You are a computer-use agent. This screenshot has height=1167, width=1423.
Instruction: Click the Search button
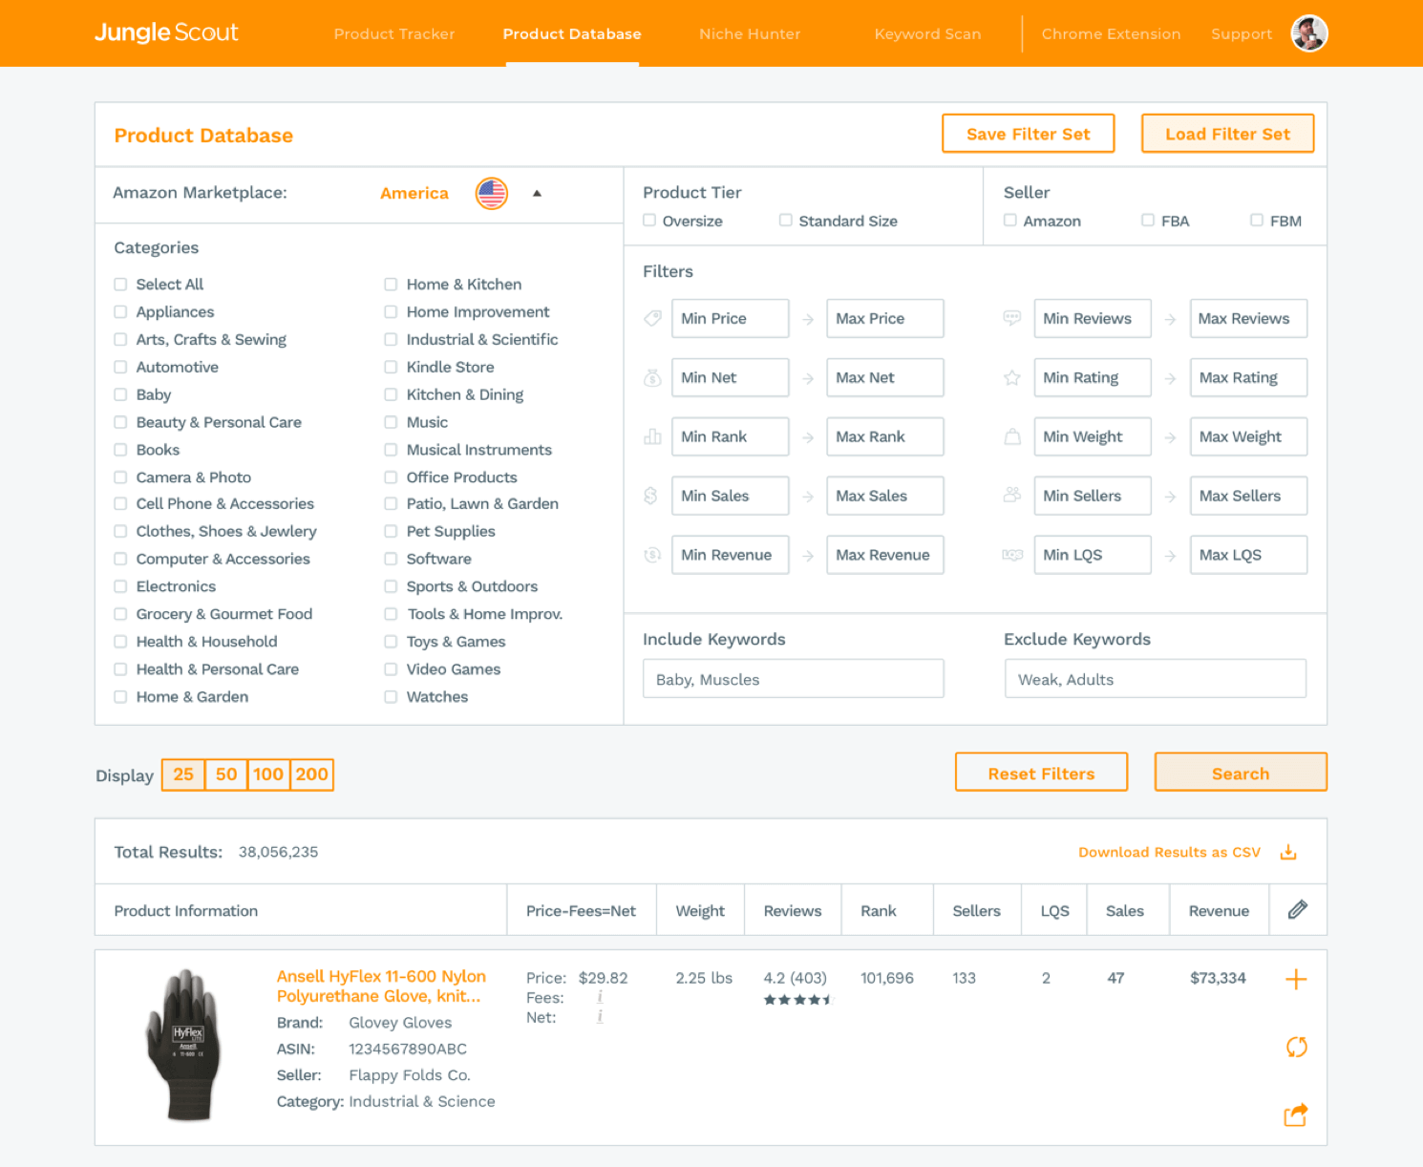(x=1241, y=773)
